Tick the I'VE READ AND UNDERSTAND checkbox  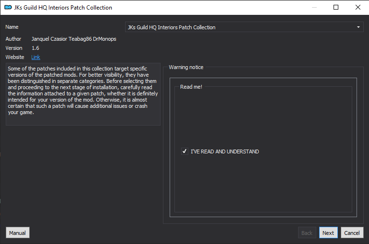[184, 151]
